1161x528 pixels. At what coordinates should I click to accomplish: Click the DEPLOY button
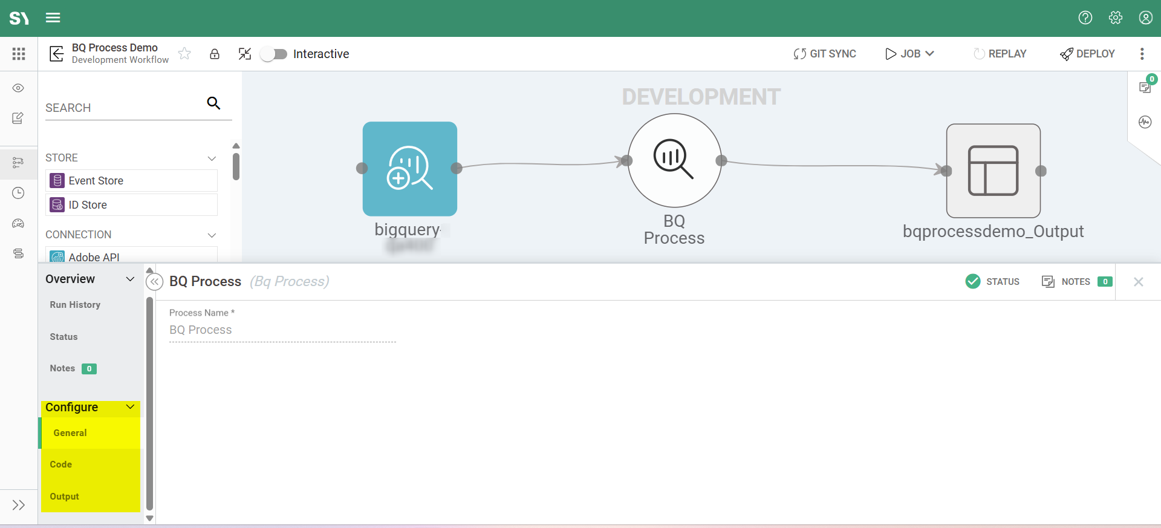tap(1087, 54)
